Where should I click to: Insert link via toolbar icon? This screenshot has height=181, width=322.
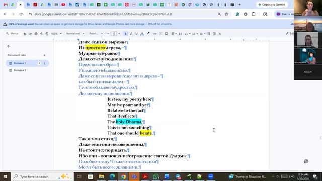155,34
